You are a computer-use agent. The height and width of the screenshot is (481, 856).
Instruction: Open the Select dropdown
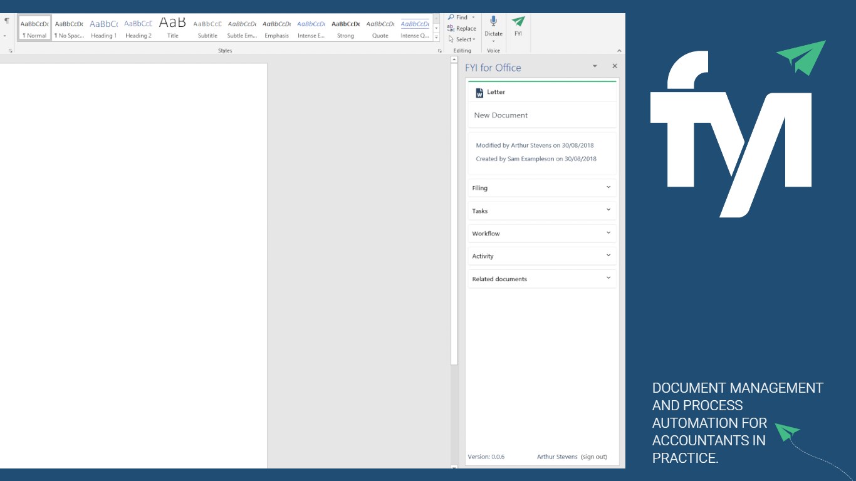[462, 39]
